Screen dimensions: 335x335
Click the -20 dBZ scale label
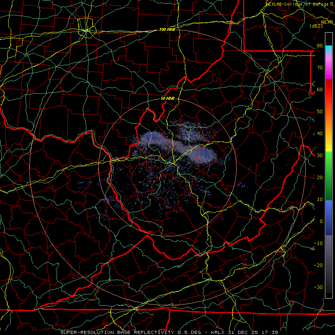[318, 265]
